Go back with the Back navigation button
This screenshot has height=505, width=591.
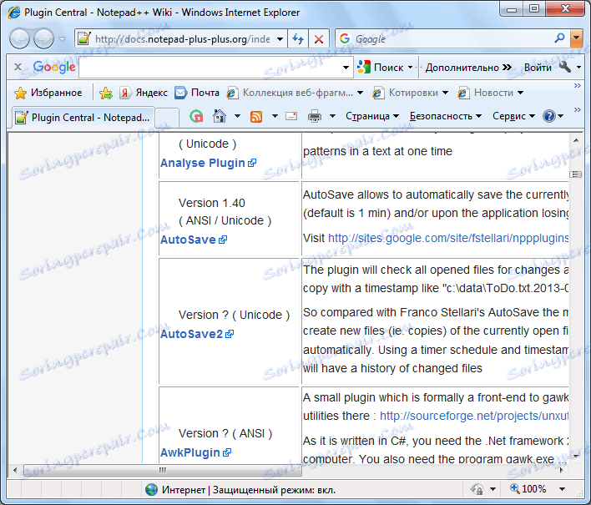(x=19, y=38)
